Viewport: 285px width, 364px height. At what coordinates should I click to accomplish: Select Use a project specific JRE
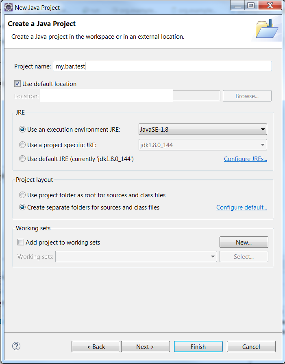[x=22, y=144]
